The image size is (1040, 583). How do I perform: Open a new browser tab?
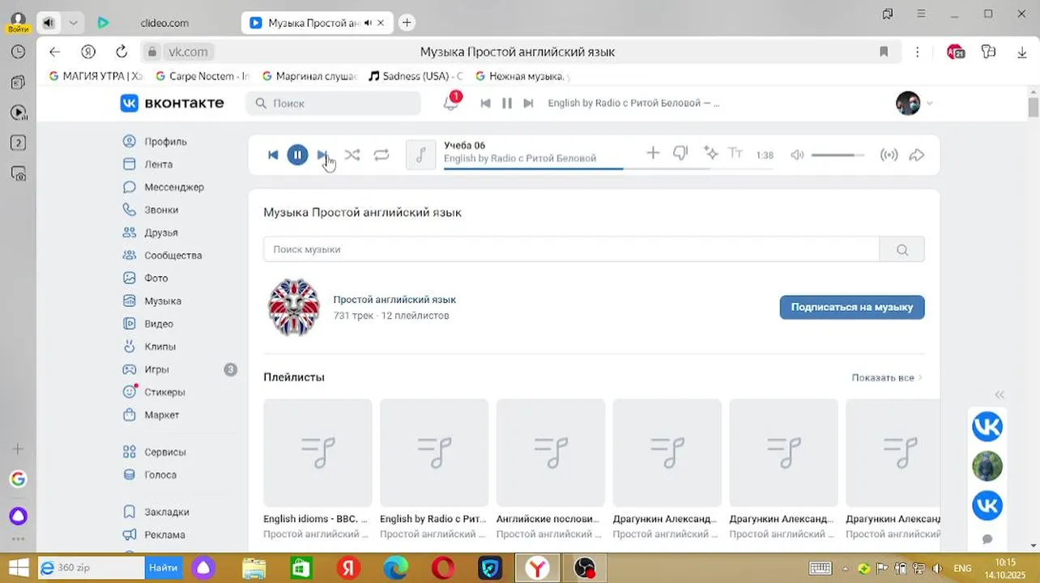(x=407, y=23)
